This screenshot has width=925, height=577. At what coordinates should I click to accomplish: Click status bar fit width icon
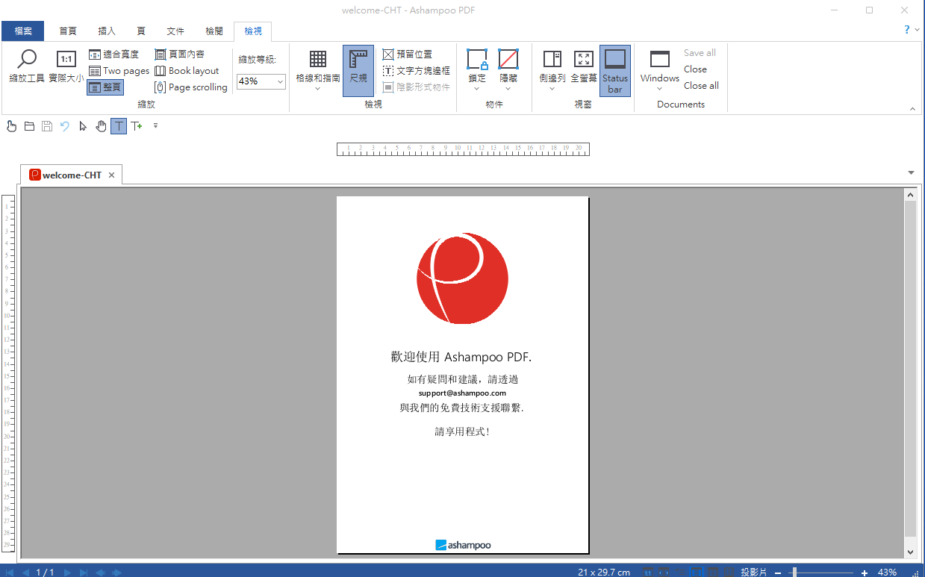[664, 573]
